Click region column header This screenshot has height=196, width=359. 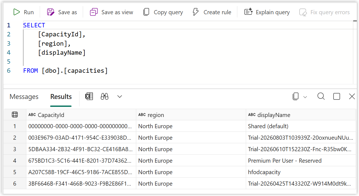[x=191, y=115]
